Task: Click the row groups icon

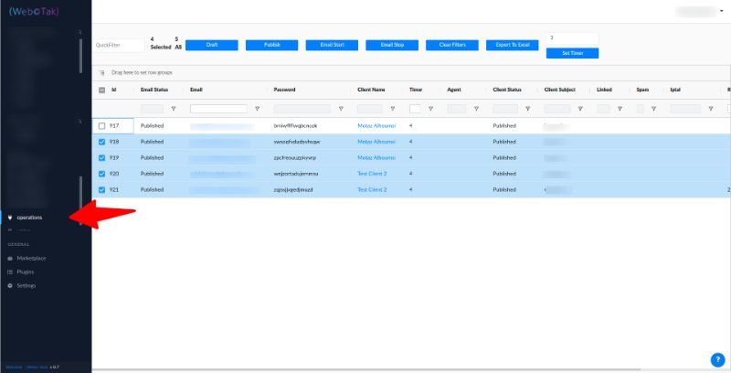Action: (x=102, y=73)
